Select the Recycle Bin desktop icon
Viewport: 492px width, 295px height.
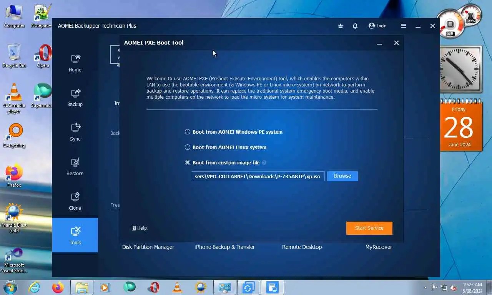point(14,56)
